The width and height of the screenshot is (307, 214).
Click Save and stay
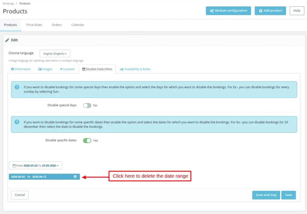266,195
